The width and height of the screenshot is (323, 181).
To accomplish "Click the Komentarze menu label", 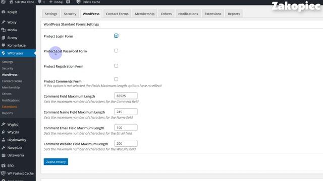I will 17,45.
